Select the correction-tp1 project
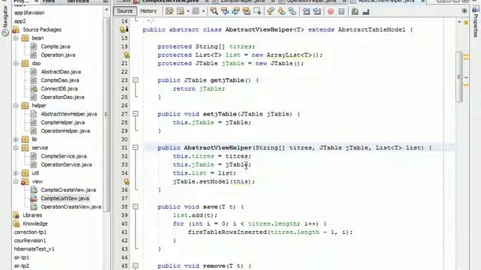Image resolution: width=481 pixels, height=270 pixels. (x=30, y=232)
